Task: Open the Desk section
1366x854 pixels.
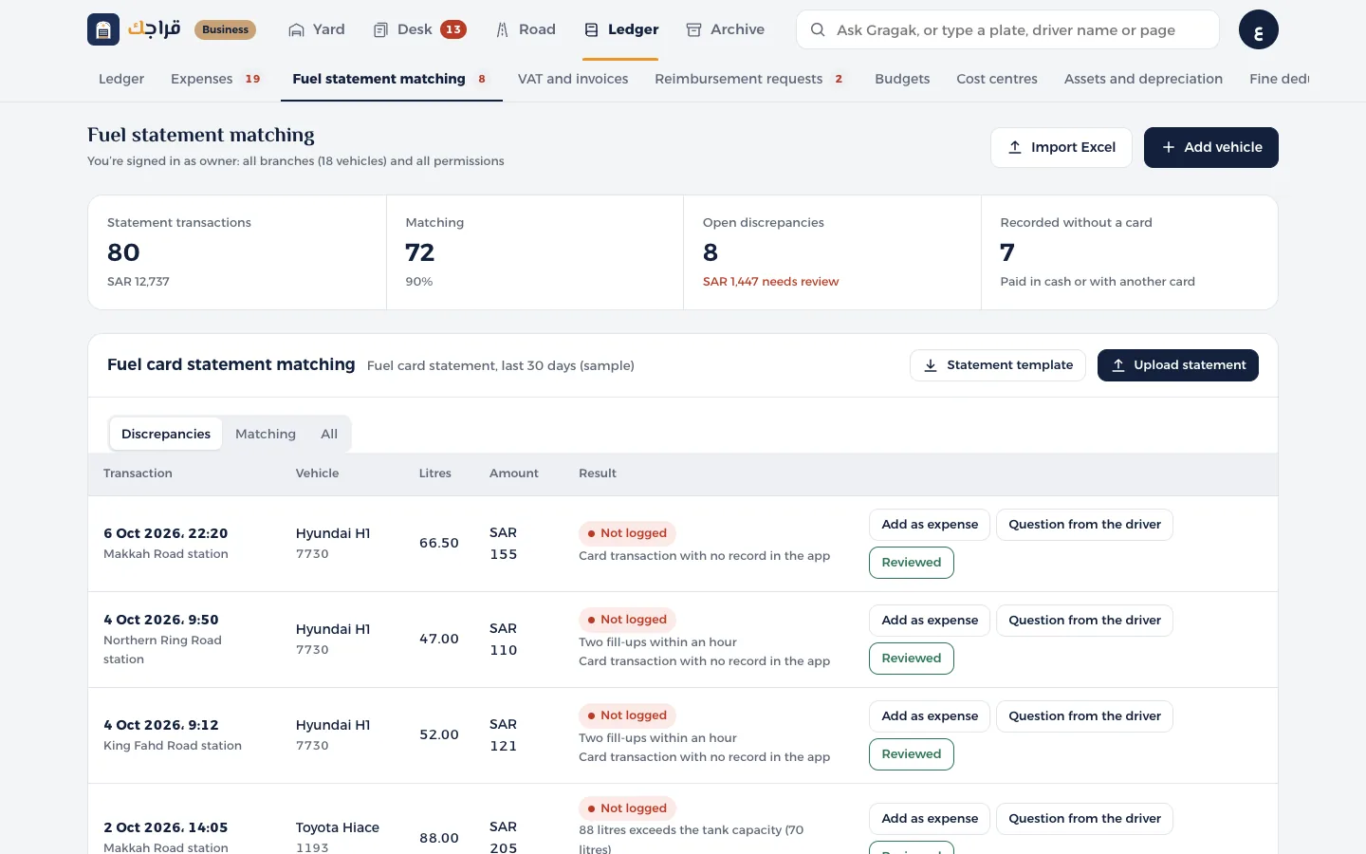Action: click(x=419, y=29)
